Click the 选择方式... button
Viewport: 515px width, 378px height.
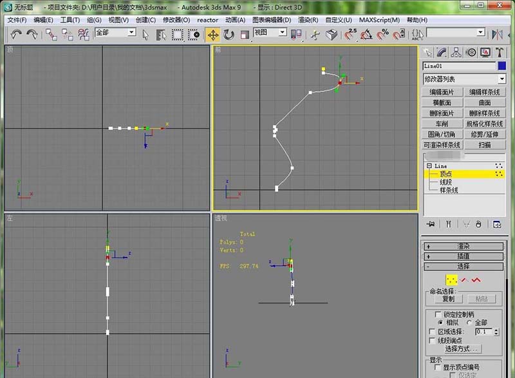tap(463, 349)
